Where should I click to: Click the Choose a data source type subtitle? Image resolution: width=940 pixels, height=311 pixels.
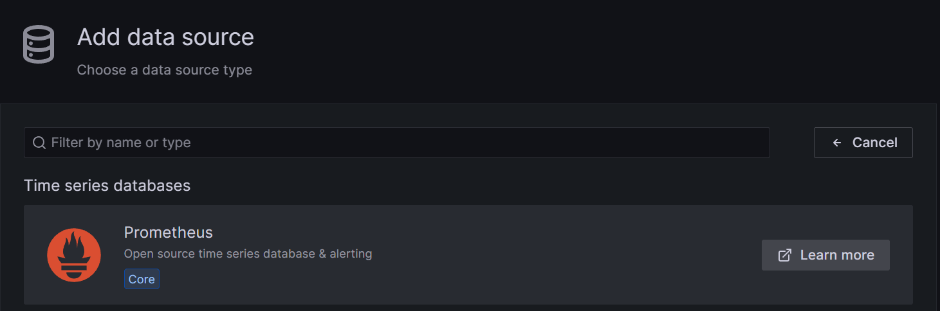164,70
